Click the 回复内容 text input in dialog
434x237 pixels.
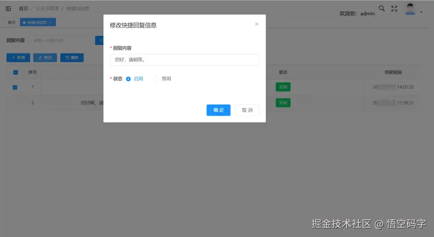coord(184,59)
